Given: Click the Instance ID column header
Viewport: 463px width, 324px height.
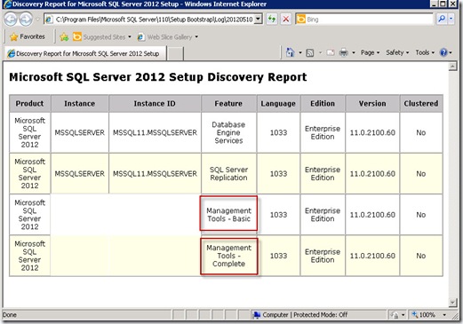Looking at the screenshot, I should pyautogui.click(x=155, y=104).
